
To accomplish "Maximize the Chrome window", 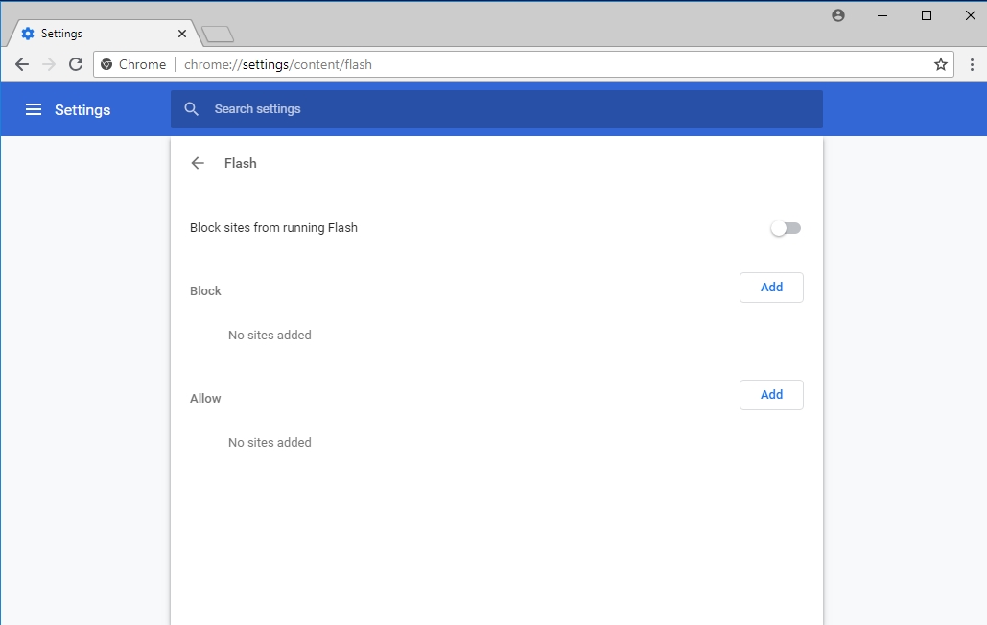I will pyautogui.click(x=927, y=15).
